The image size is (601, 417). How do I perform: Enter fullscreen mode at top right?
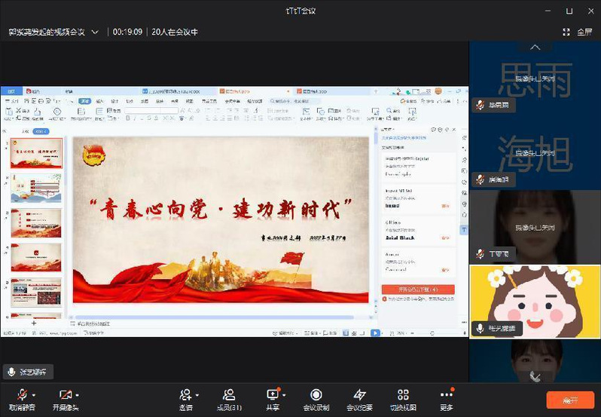pyautogui.click(x=578, y=32)
